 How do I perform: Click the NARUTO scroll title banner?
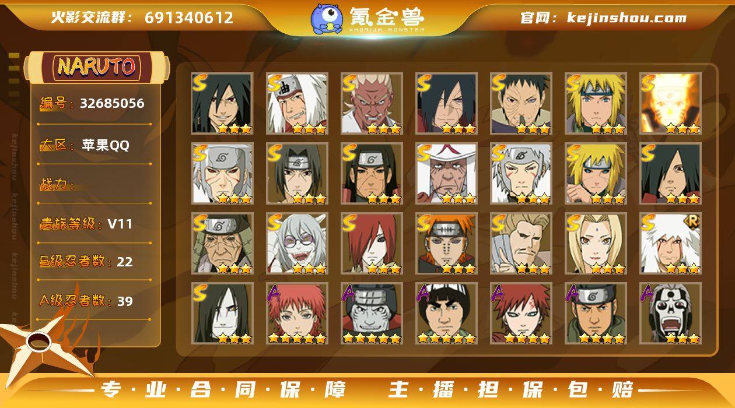pos(96,66)
